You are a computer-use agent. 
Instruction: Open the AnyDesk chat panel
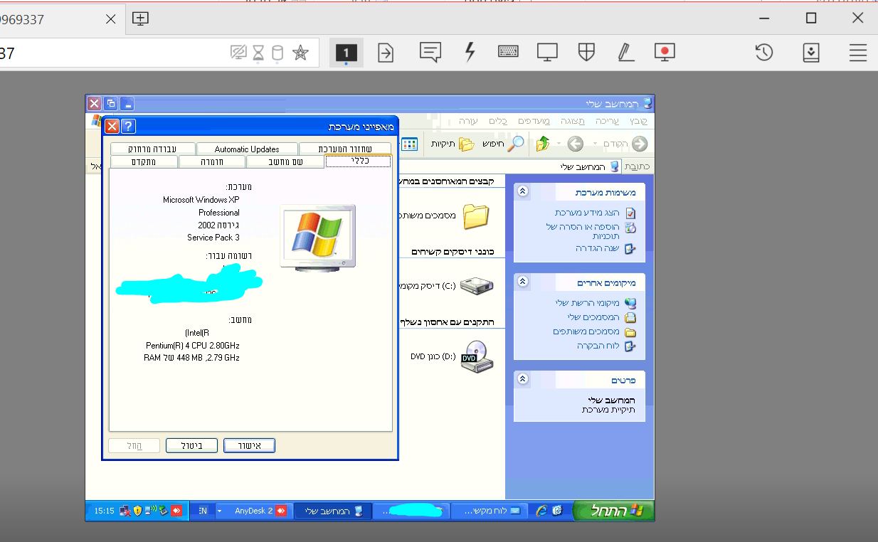[x=430, y=52]
